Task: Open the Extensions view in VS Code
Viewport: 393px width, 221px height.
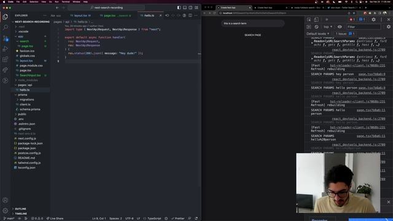Action: pos(6,60)
